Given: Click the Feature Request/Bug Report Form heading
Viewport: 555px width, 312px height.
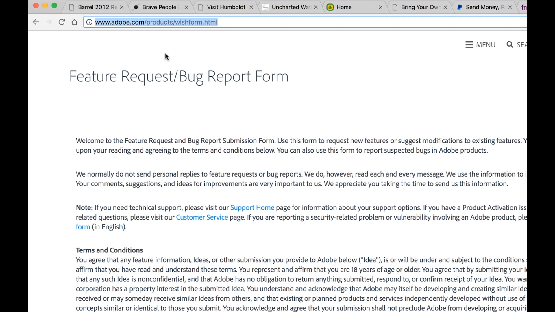Looking at the screenshot, I should coord(179,77).
